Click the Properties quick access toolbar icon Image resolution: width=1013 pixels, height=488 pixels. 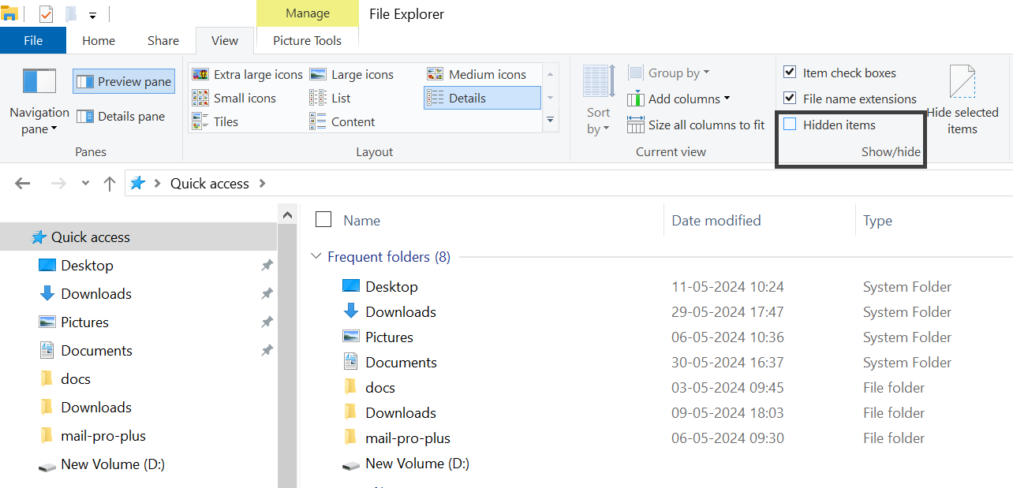pos(46,14)
